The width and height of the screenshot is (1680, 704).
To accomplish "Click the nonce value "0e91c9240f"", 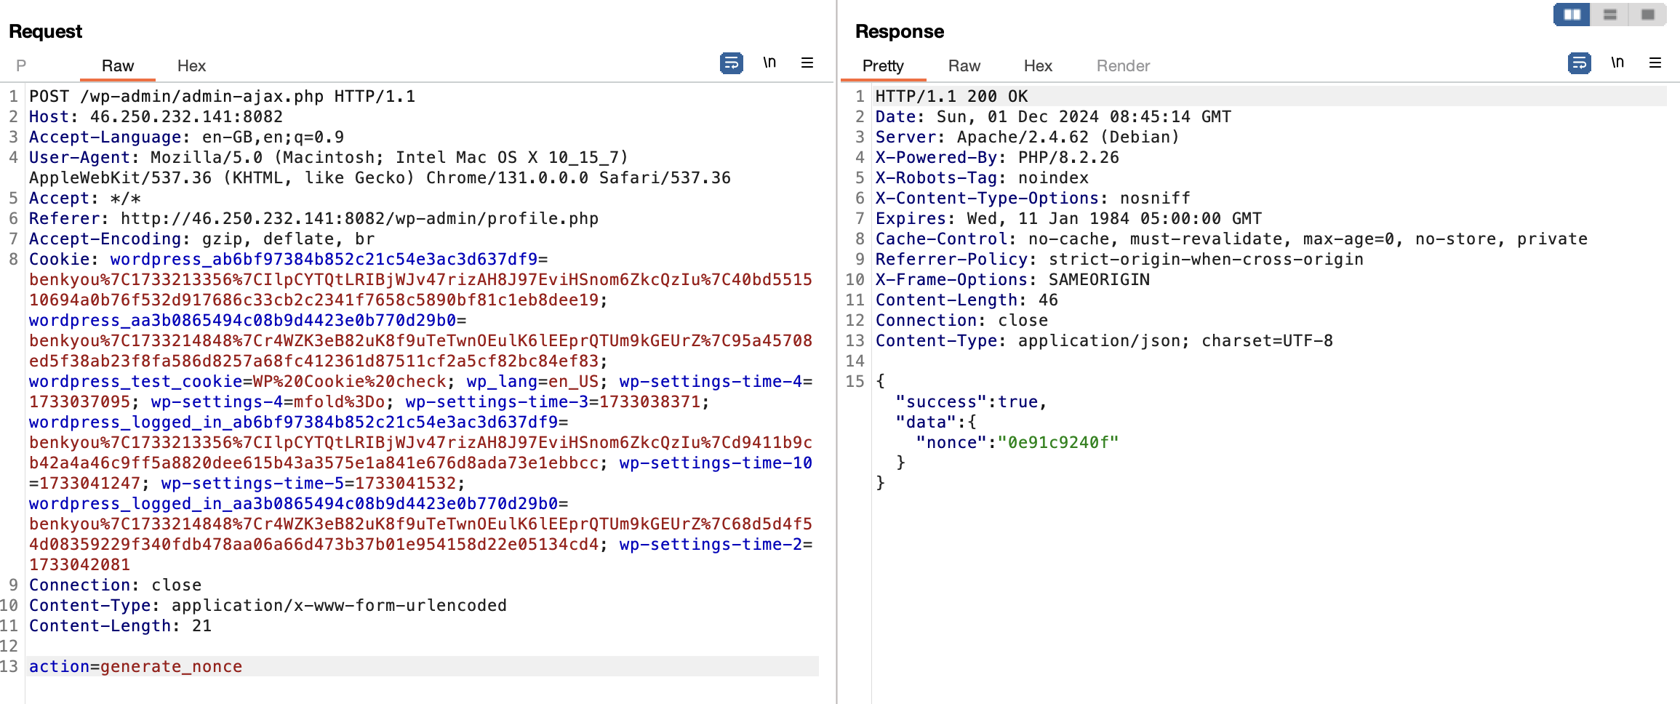I will coord(1058,442).
